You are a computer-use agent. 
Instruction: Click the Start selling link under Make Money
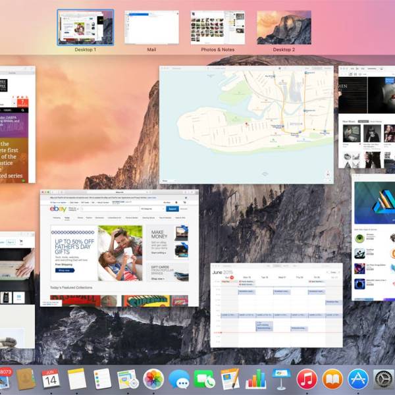159,253
